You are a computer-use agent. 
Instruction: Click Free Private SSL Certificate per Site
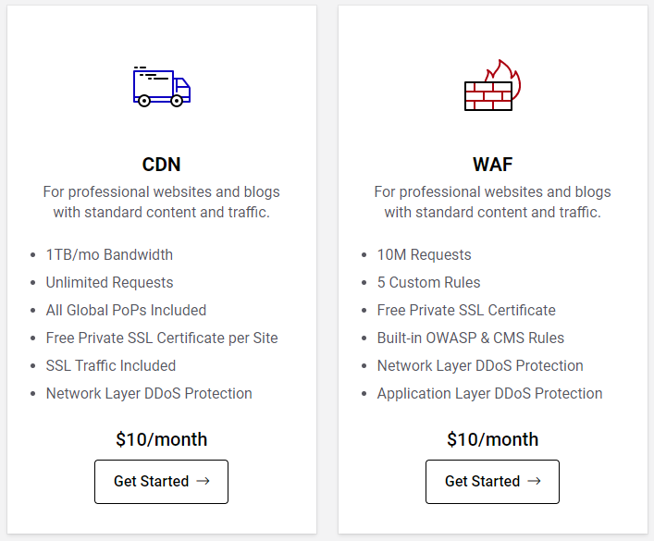[x=162, y=338]
